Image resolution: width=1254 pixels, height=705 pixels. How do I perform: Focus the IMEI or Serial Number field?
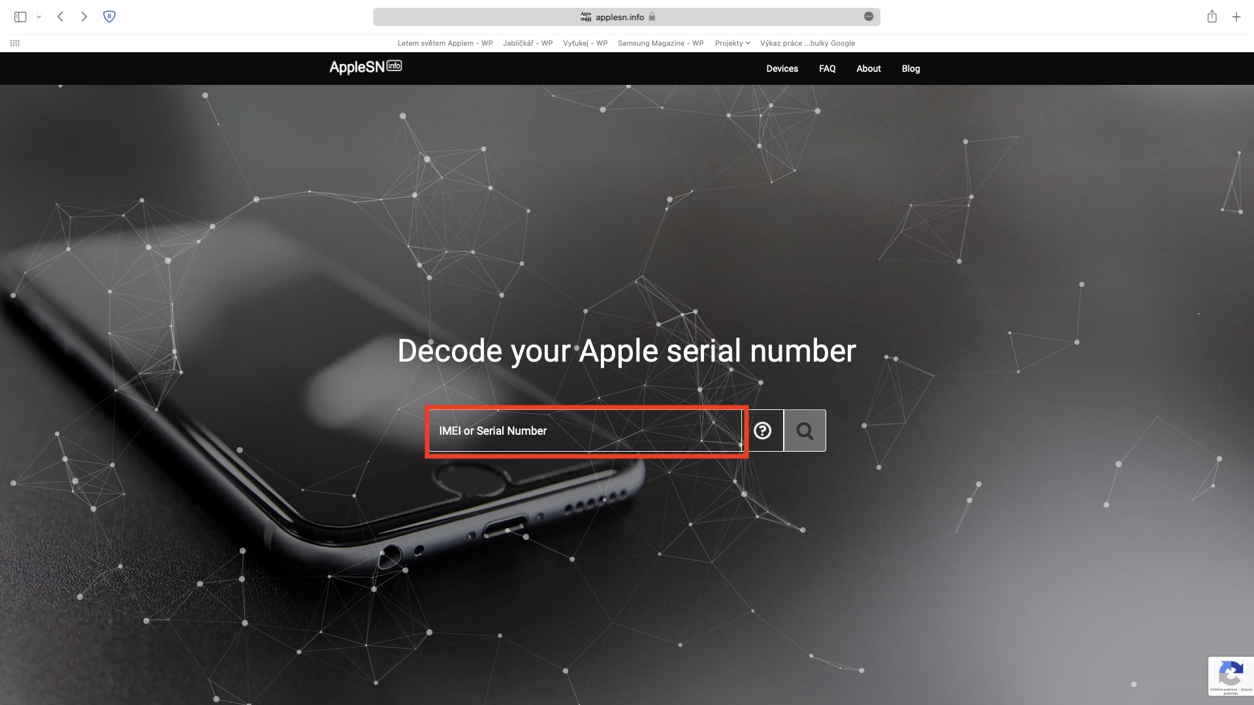tap(586, 431)
